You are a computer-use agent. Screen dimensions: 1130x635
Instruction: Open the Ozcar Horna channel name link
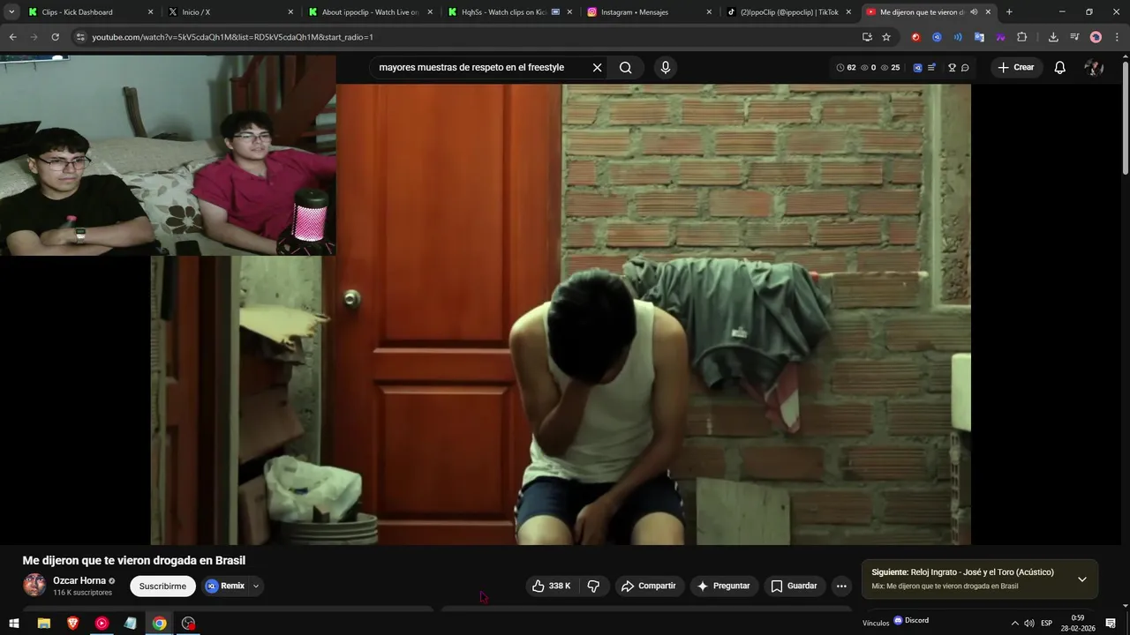pos(79,580)
